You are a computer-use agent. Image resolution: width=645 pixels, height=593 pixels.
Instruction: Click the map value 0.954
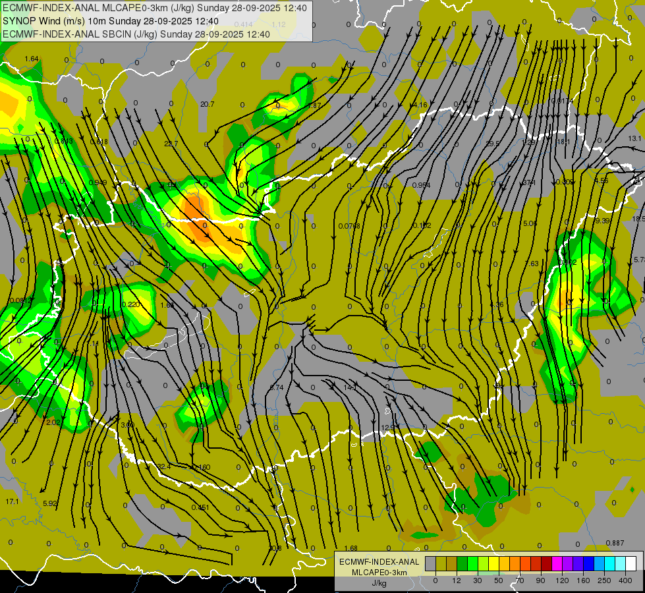[x=421, y=185]
